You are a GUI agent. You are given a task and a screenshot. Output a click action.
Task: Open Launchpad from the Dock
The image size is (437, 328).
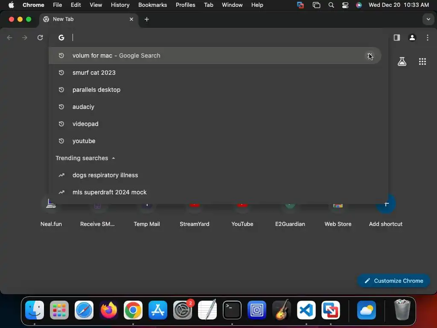pos(59,310)
